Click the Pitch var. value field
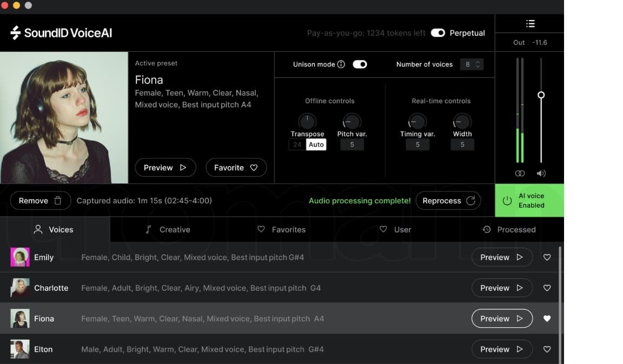Viewport: 623px width, 364px height. point(352,144)
